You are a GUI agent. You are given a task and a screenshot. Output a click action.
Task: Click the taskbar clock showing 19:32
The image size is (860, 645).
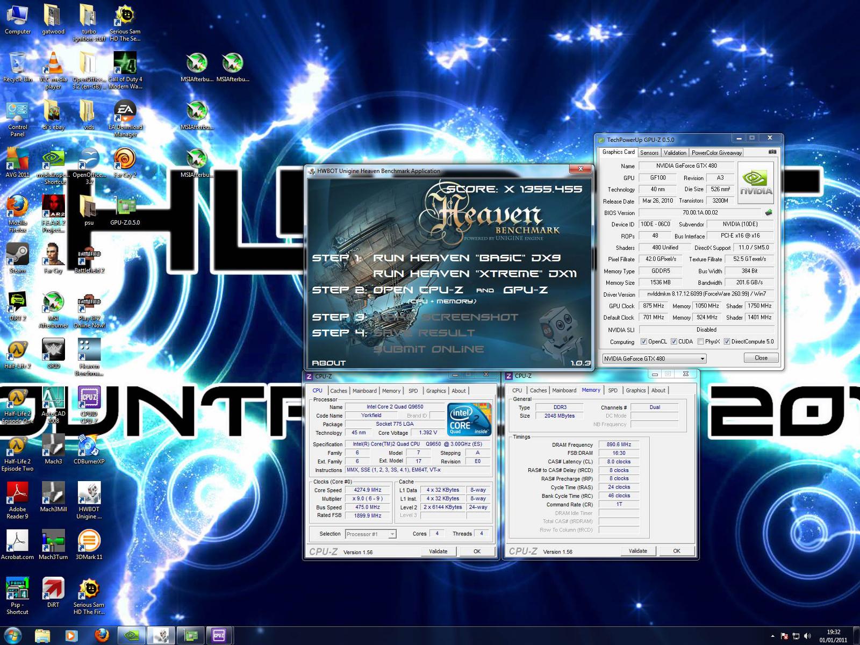[833, 636]
